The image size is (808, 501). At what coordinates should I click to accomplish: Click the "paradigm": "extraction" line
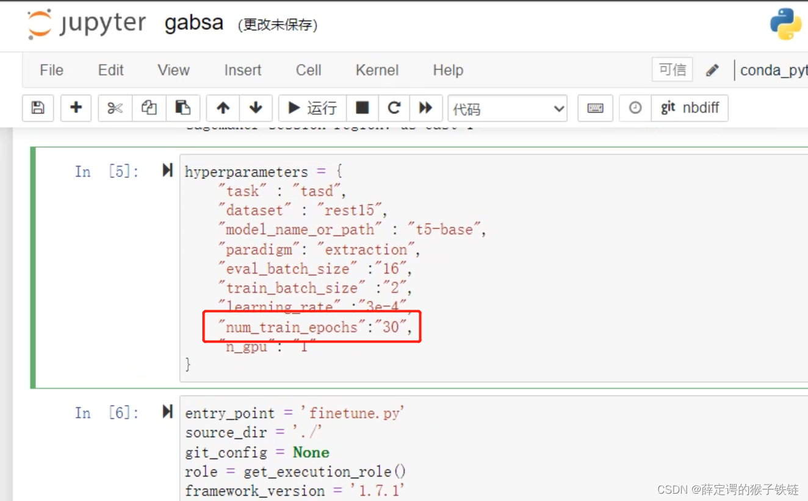point(319,249)
